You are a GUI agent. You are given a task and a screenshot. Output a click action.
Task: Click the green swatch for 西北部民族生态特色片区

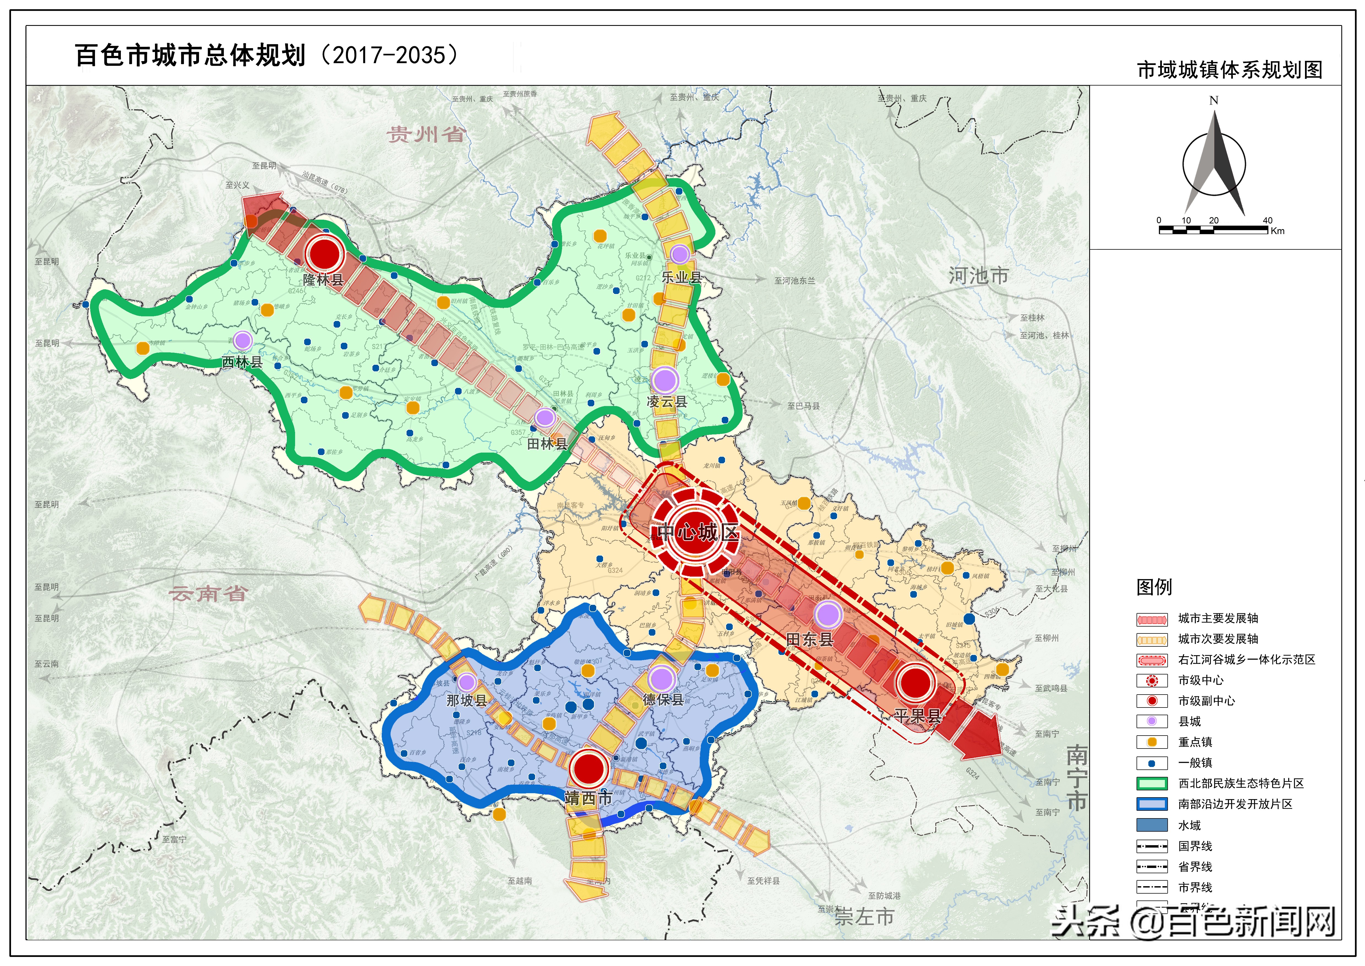(1152, 784)
